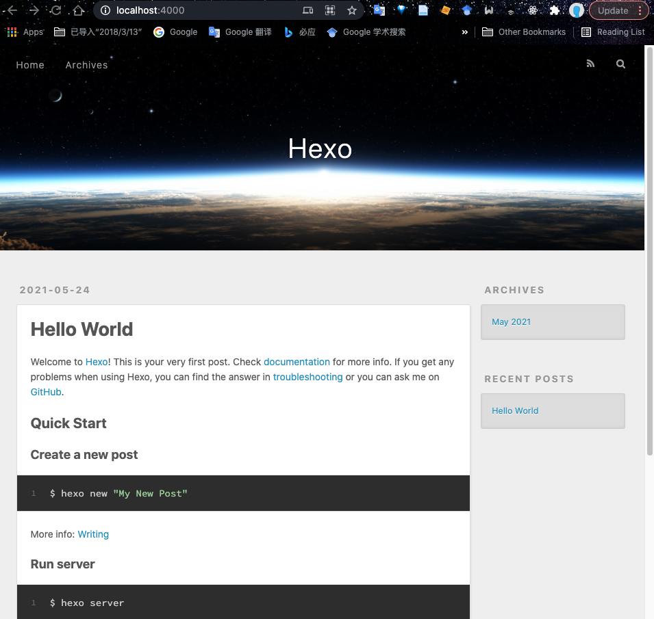Image resolution: width=654 pixels, height=619 pixels.
Task: Open the Google Translate extension icon
Action: pos(379,10)
